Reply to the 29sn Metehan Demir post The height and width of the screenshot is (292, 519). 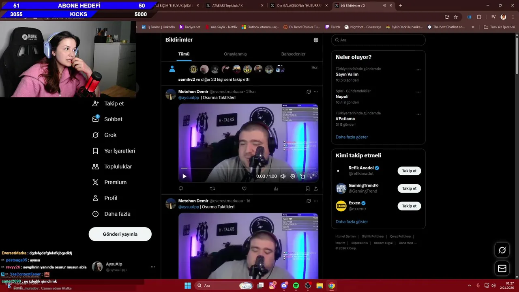(181, 189)
